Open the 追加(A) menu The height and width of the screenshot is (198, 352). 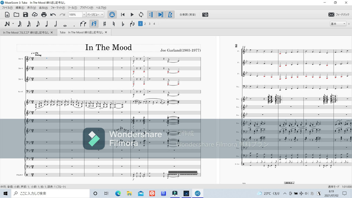tap(43, 8)
